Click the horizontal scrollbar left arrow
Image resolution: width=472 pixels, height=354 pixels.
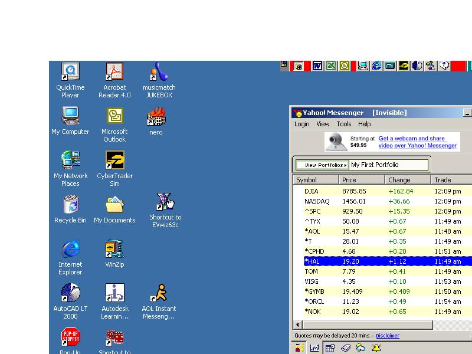(x=298, y=325)
